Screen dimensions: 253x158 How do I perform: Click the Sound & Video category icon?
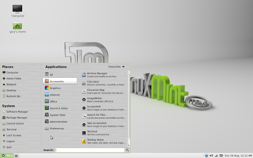[x=47, y=108]
